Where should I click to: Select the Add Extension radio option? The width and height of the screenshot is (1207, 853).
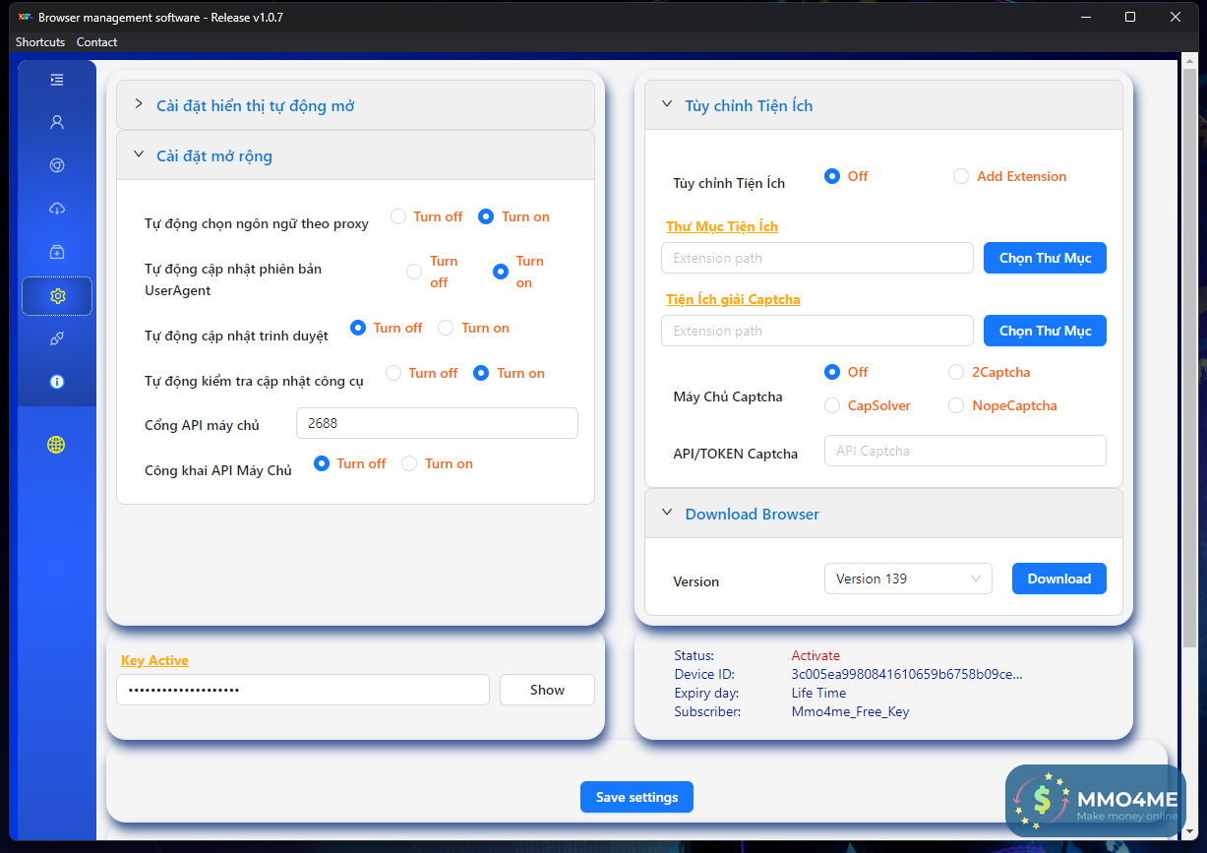pos(961,176)
